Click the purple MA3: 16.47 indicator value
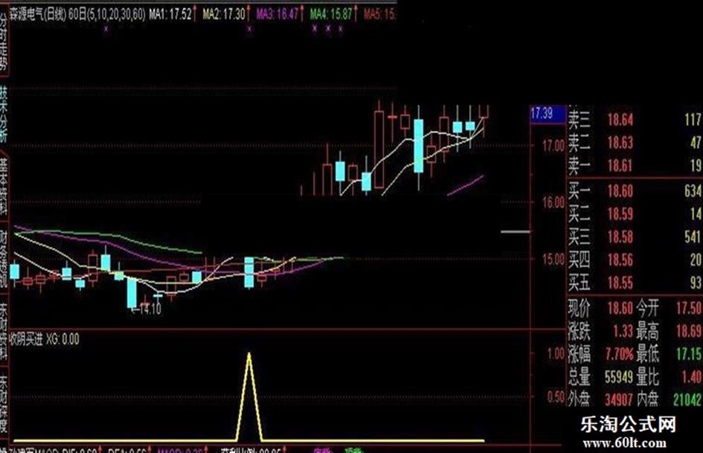 tap(277, 15)
